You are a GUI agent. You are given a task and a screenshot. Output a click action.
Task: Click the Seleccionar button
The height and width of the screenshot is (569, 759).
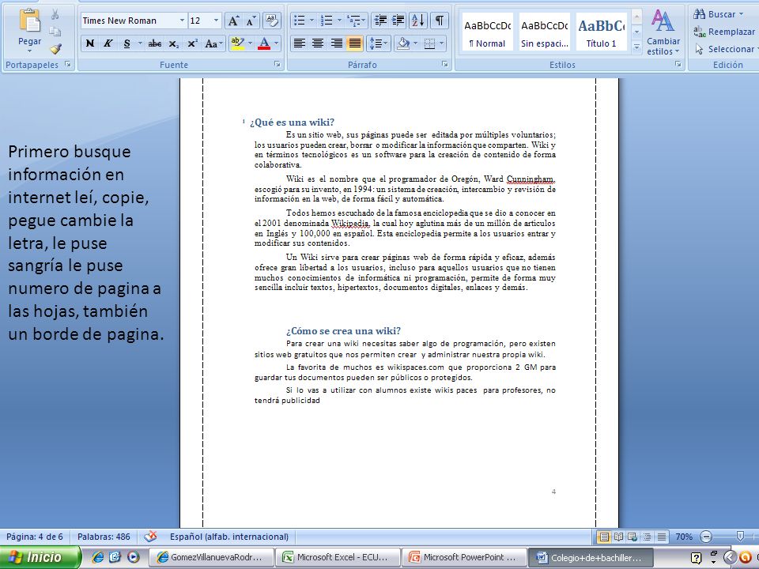coord(725,49)
